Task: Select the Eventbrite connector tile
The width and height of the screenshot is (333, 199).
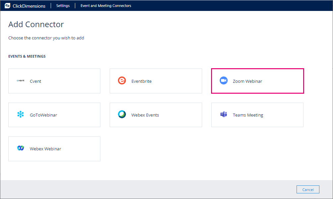Action: (x=156, y=81)
